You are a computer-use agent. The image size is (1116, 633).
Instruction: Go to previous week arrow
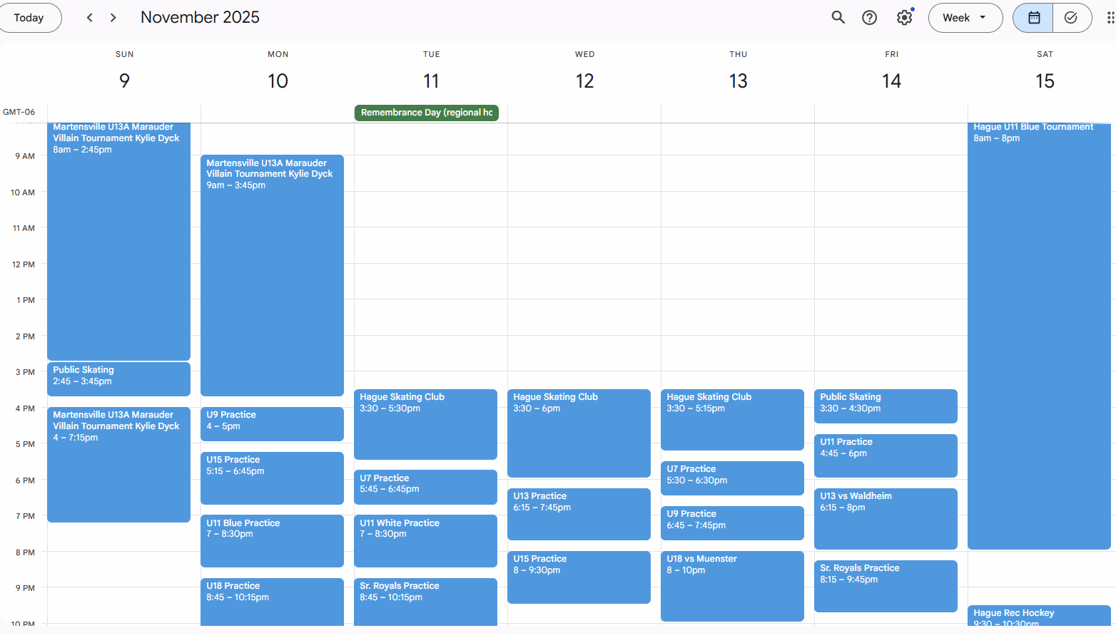[x=89, y=18]
